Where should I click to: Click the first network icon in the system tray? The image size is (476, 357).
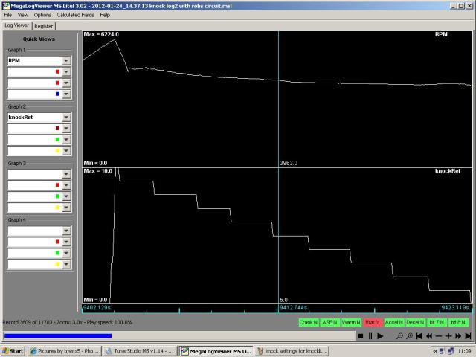443,351
